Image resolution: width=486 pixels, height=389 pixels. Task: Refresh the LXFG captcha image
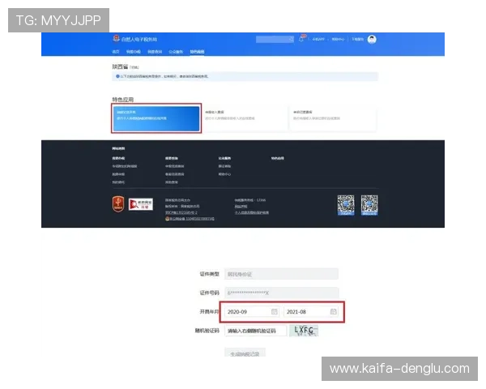tap(304, 331)
